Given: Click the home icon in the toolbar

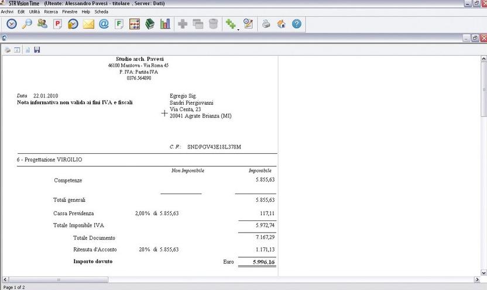Looking at the screenshot, I should (282, 24).
